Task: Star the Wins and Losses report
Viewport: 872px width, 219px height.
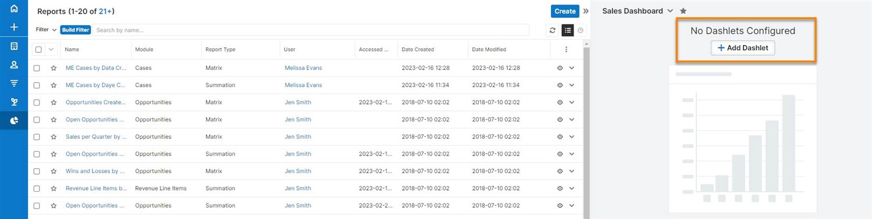Action: click(x=54, y=171)
